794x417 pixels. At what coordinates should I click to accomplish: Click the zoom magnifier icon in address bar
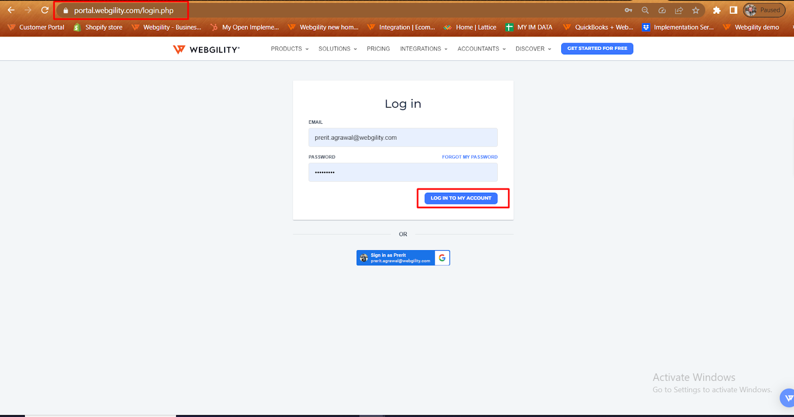(645, 10)
